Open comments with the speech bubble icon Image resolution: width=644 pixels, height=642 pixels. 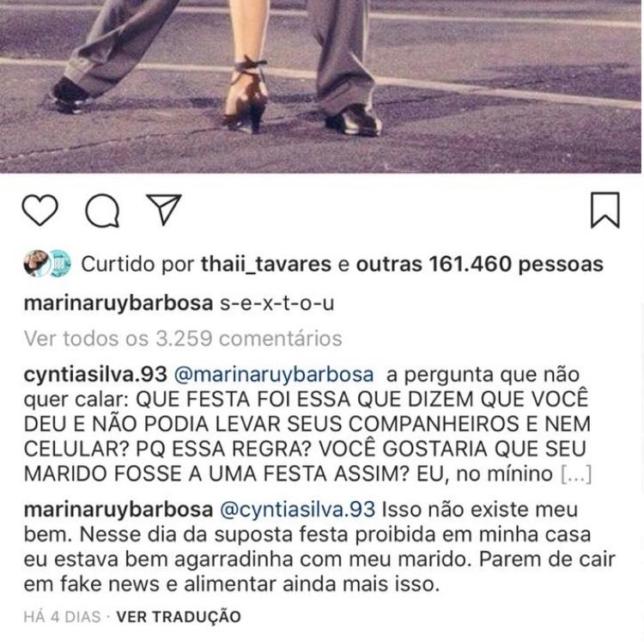[102, 211]
